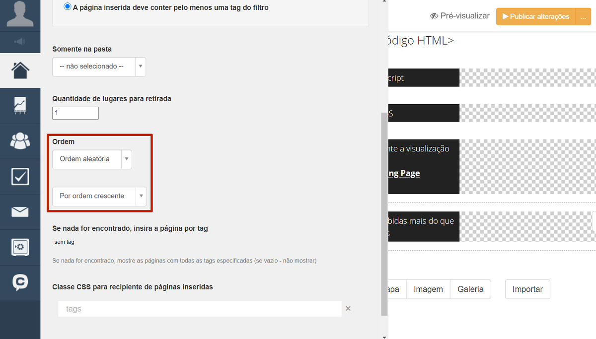Click Pré-visualizar preview link
Viewport: 596px width, 339px height.
click(460, 16)
